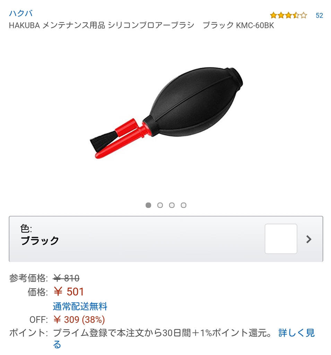
Task: Open the blower brush product image
Action: tap(166, 113)
